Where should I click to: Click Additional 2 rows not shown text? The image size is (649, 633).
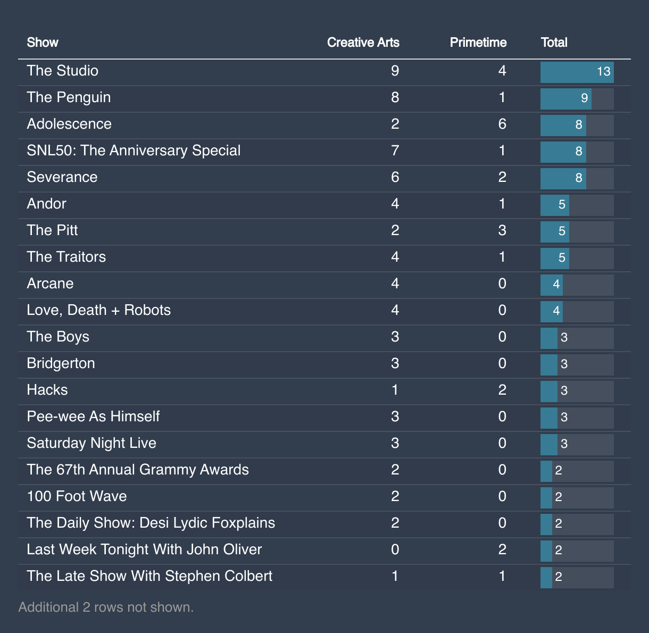pyautogui.click(x=106, y=607)
